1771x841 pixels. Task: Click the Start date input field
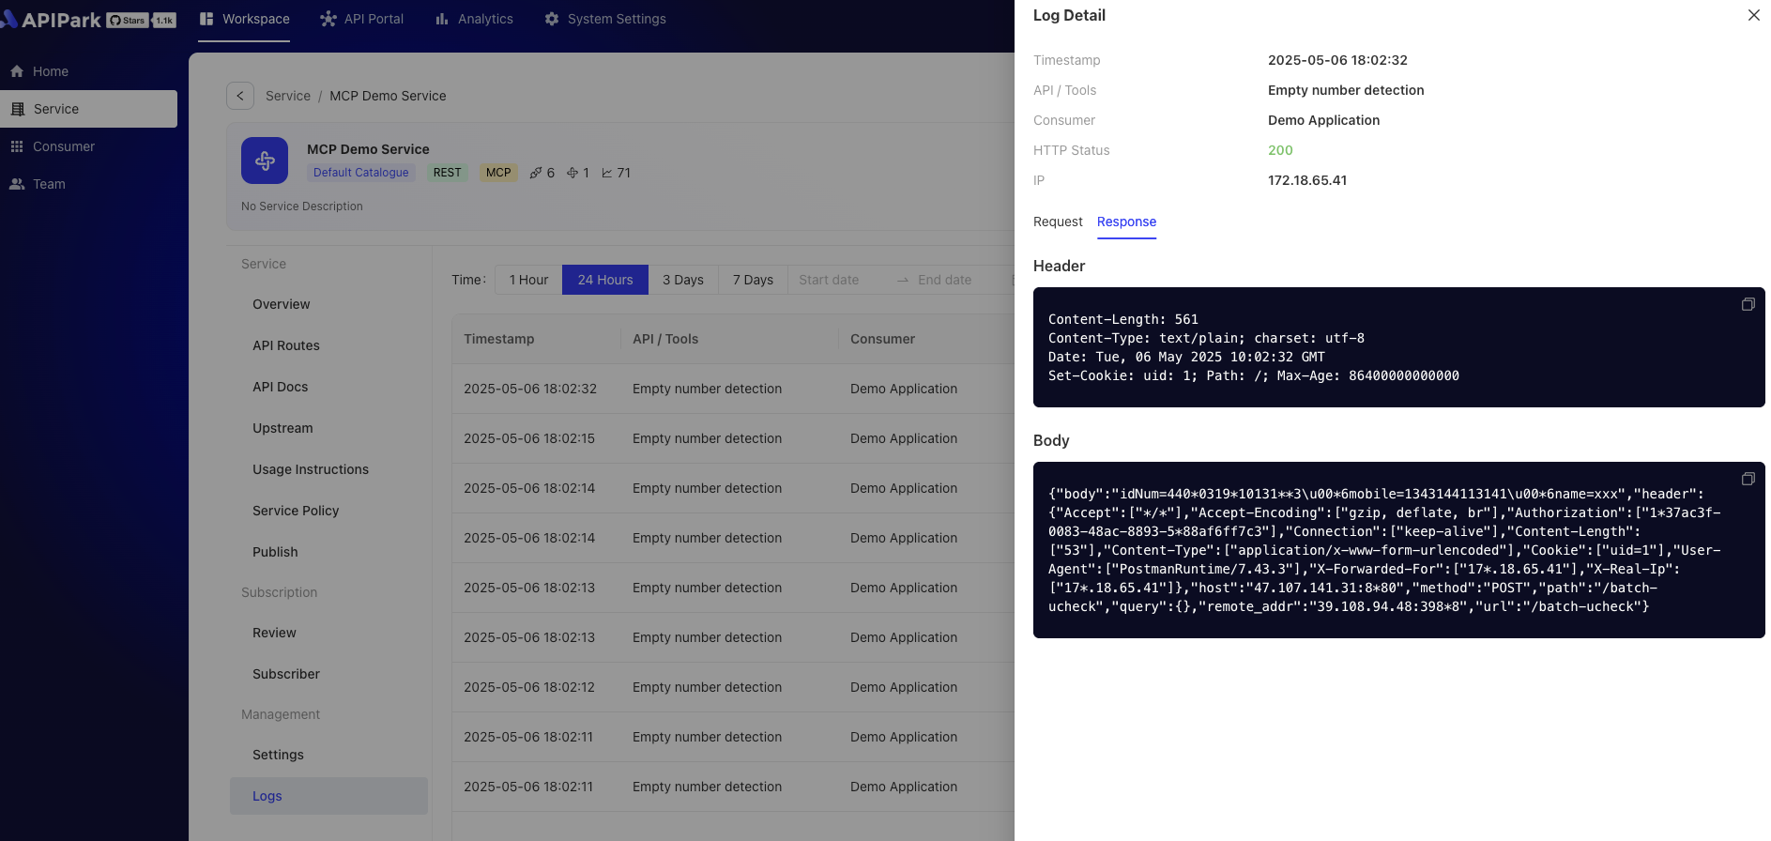click(829, 280)
